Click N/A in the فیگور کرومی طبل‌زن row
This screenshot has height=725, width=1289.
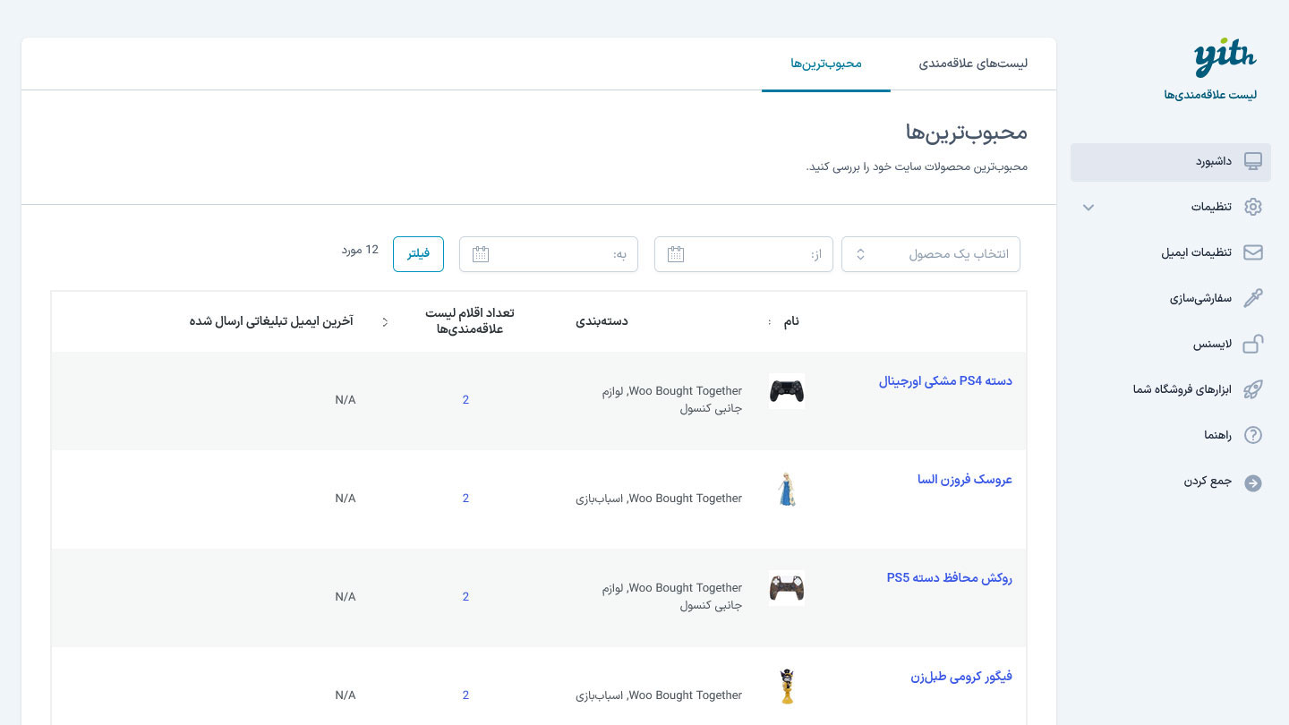346,695
